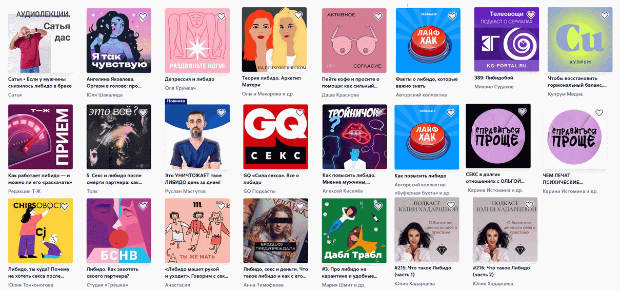Click heart icon on Дабл Трабл cover
620x290 pixels.
(x=378, y=206)
